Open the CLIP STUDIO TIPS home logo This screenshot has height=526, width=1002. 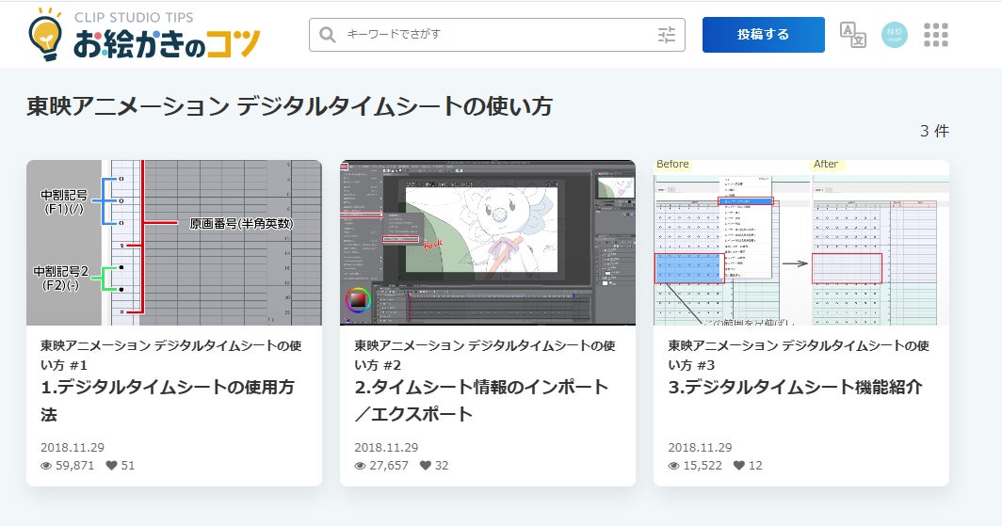(x=144, y=35)
